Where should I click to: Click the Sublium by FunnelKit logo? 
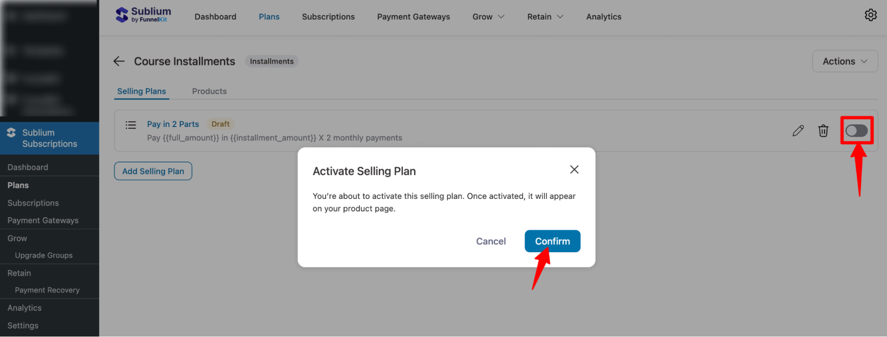[x=143, y=15]
